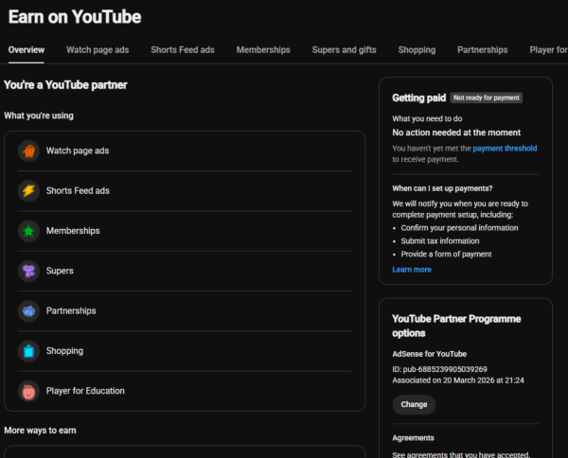The height and width of the screenshot is (458, 568).
Task: Click the Agreements section heading
Action: point(413,438)
